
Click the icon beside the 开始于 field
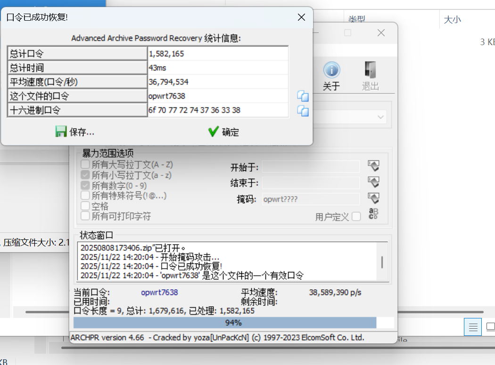[x=373, y=166]
